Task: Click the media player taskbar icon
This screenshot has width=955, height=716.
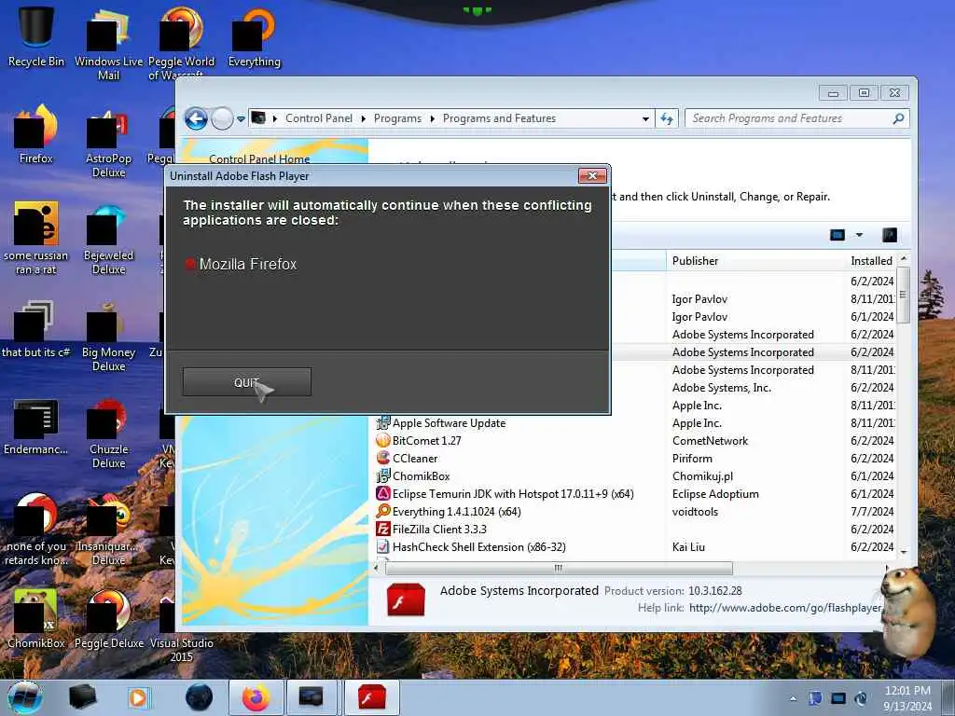Action: (x=139, y=697)
